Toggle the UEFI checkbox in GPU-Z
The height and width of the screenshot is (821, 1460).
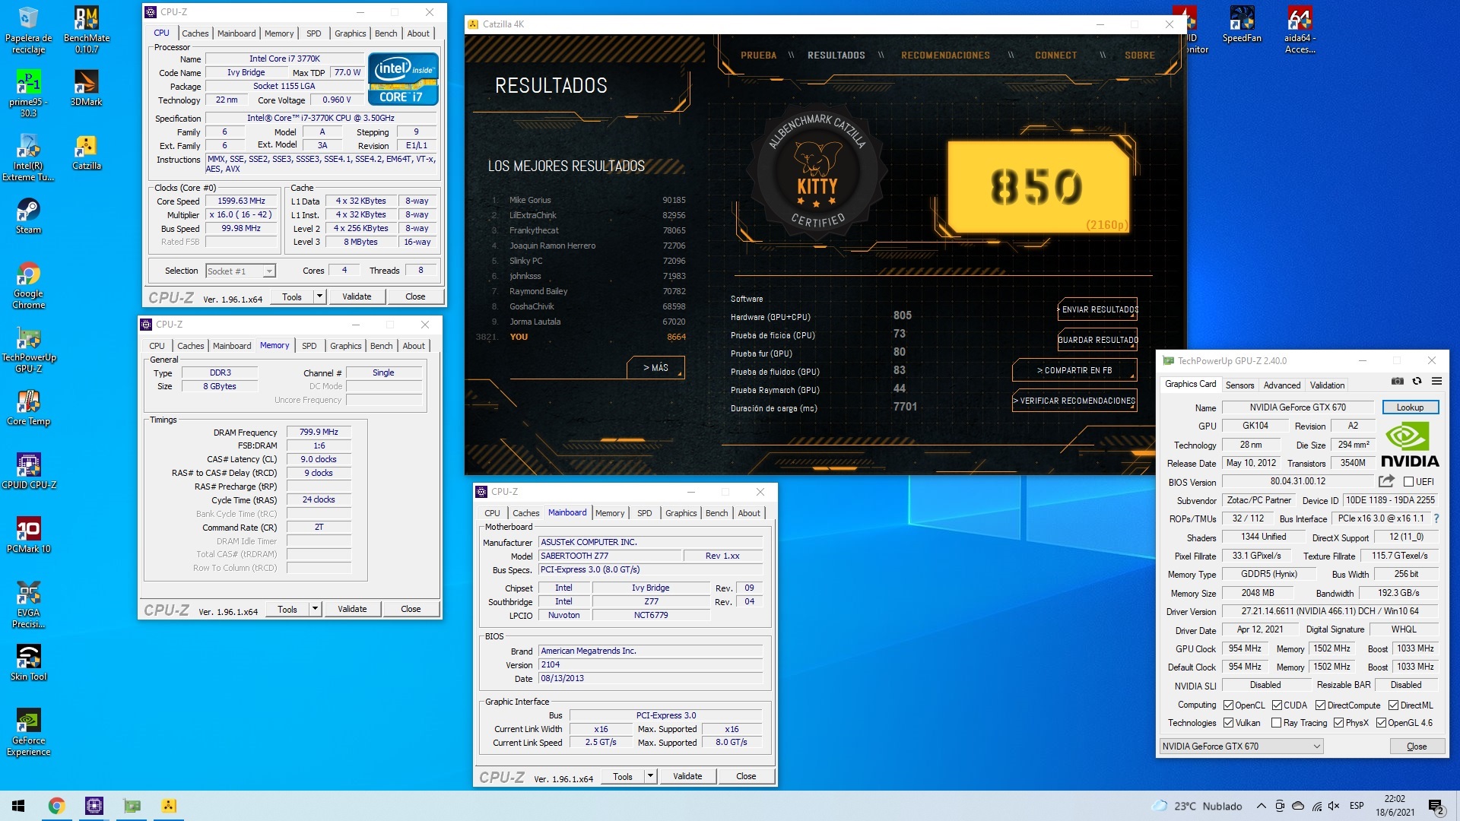pos(1408,482)
